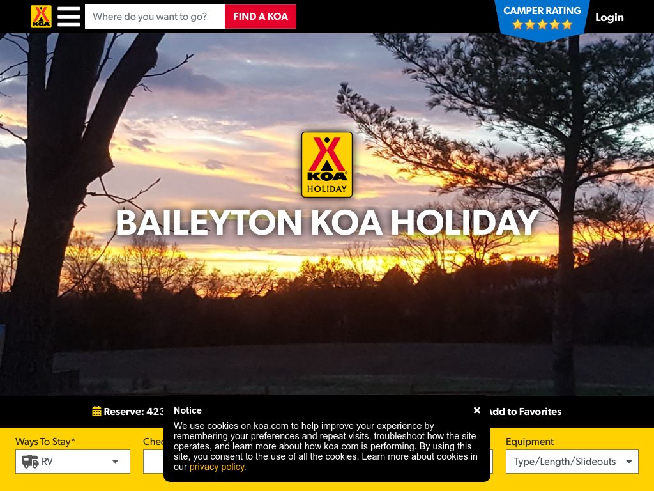The height and width of the screenshot is (491, 654).
Task: Open the hamburger navigation menu
Action: pos(69,17)
